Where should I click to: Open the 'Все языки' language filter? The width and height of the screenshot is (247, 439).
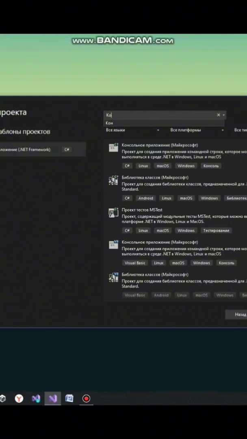pos(132,130)
